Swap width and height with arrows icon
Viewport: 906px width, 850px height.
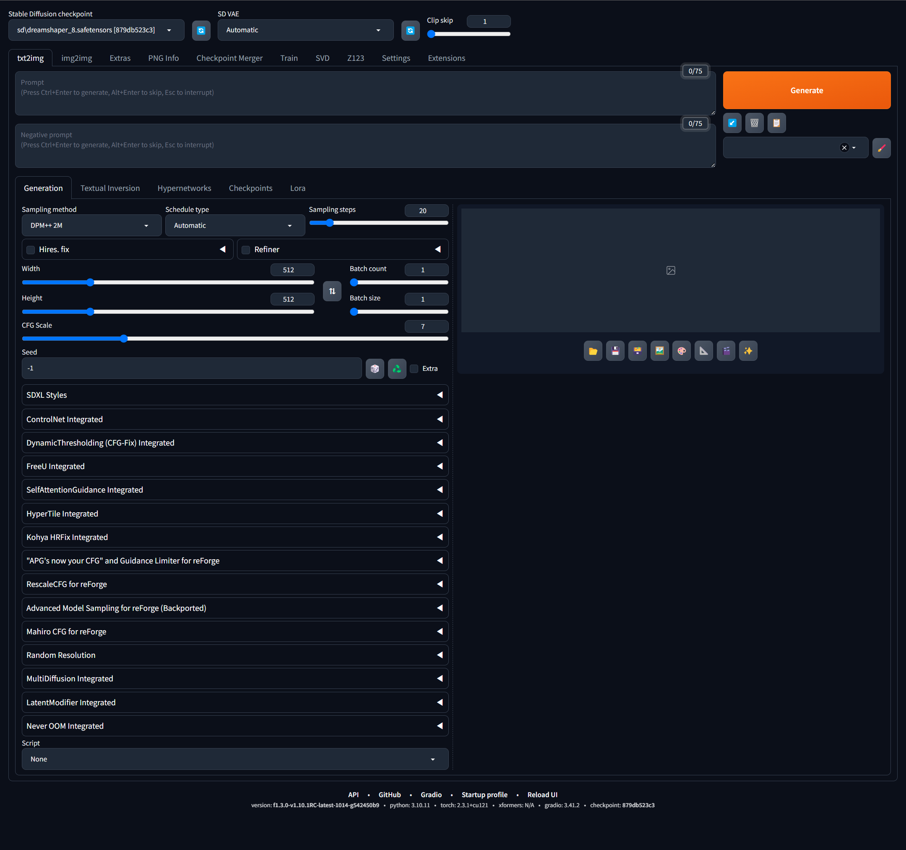332,291
